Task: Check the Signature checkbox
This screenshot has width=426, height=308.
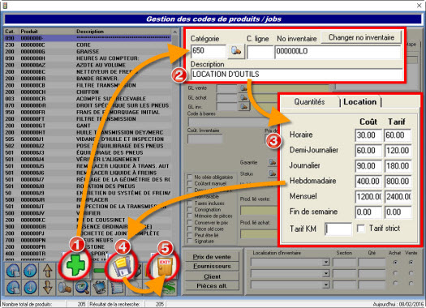Action: click(190, 242)
